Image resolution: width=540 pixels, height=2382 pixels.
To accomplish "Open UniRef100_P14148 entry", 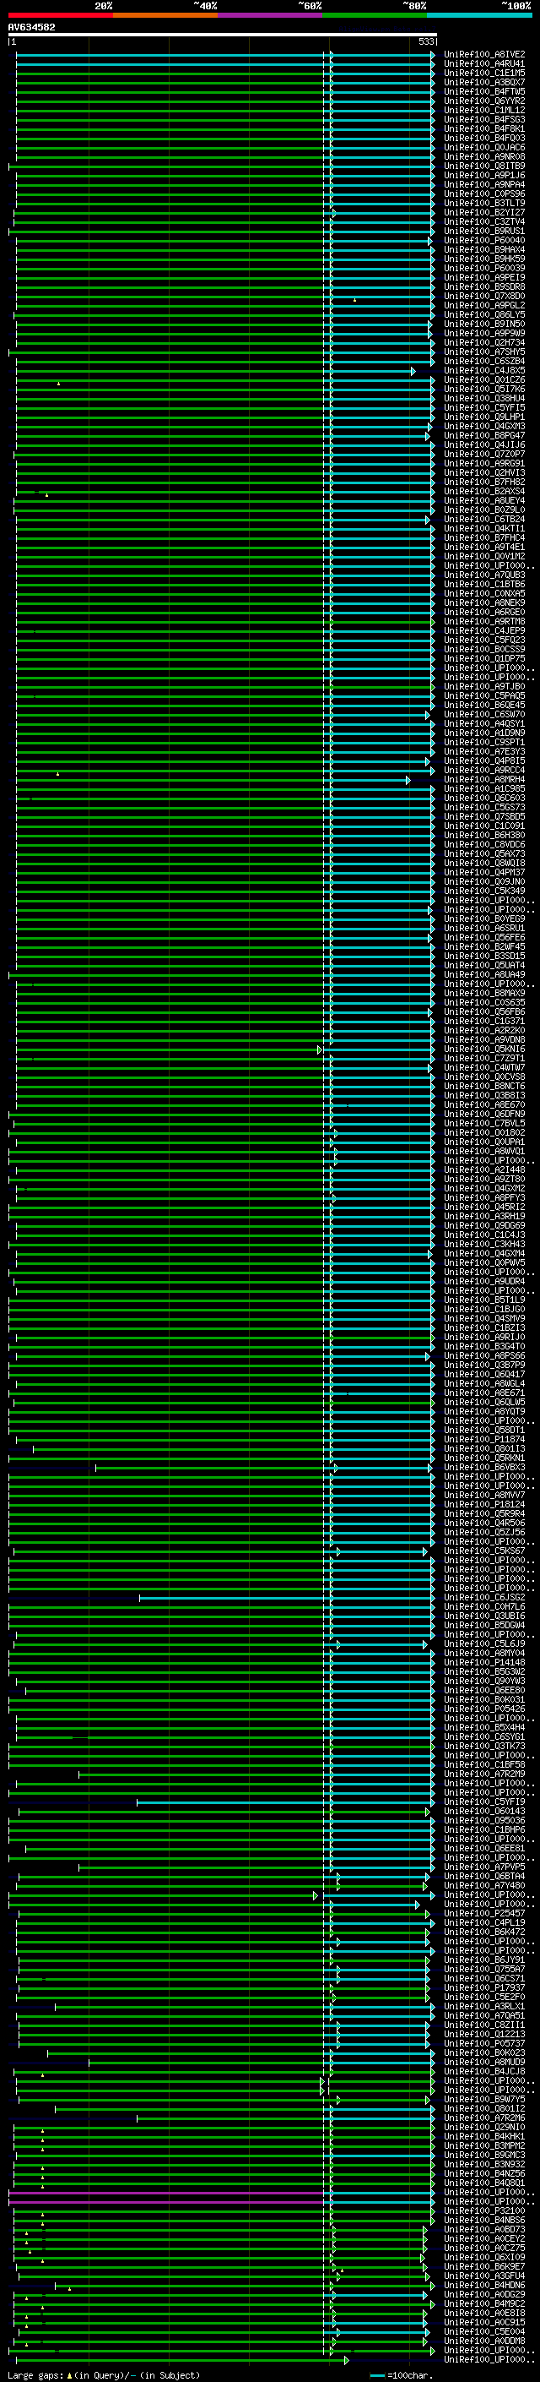I will pos(484,1663).
